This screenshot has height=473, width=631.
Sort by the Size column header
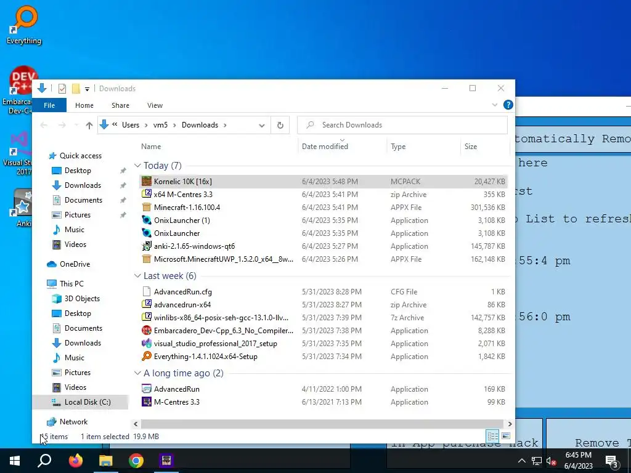point(485,147)
